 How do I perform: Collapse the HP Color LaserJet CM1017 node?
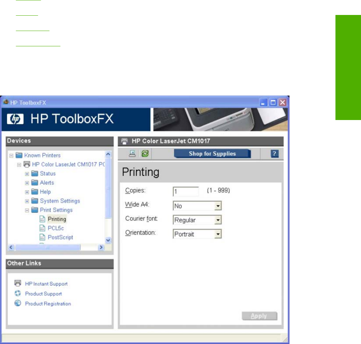19,165
